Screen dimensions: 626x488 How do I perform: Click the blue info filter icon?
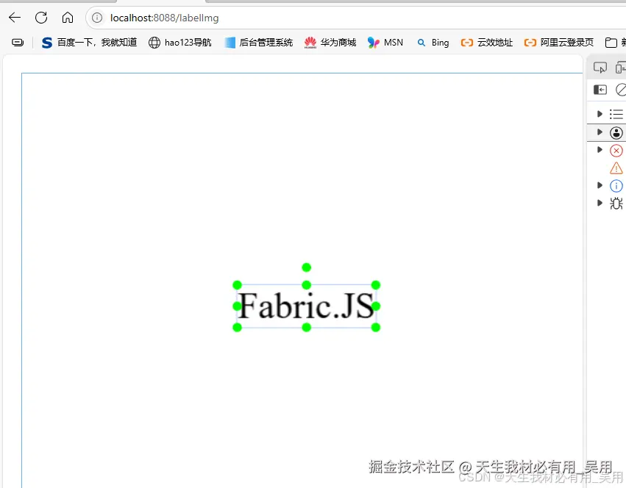point(616,185)
